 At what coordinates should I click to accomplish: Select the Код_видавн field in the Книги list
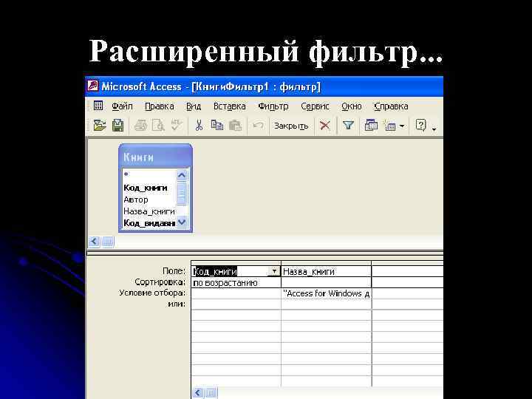(149, 223)
